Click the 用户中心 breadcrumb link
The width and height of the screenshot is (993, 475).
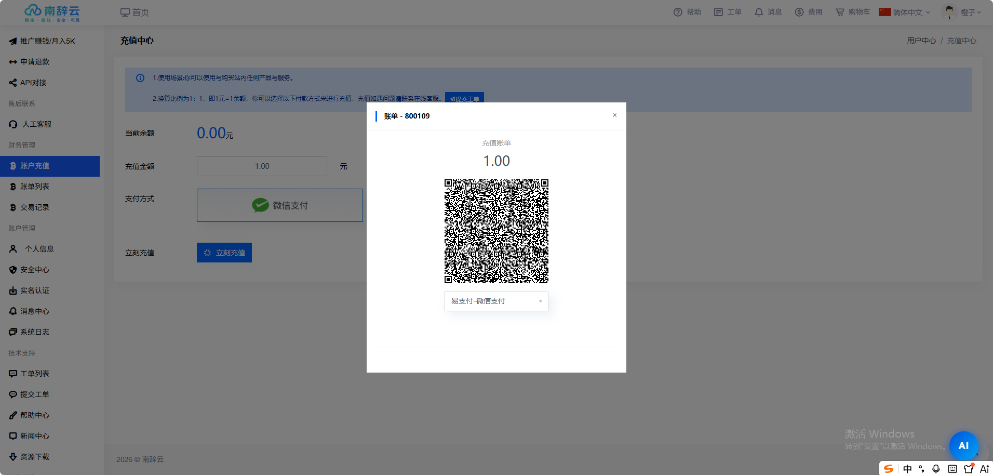pyautogui.click(x=921, y=41)
